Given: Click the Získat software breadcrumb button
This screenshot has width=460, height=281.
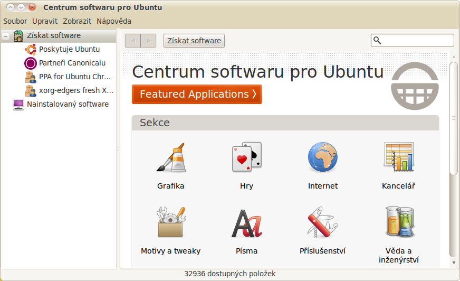Looking at the screenshot, I should click(x=194, y=41).
